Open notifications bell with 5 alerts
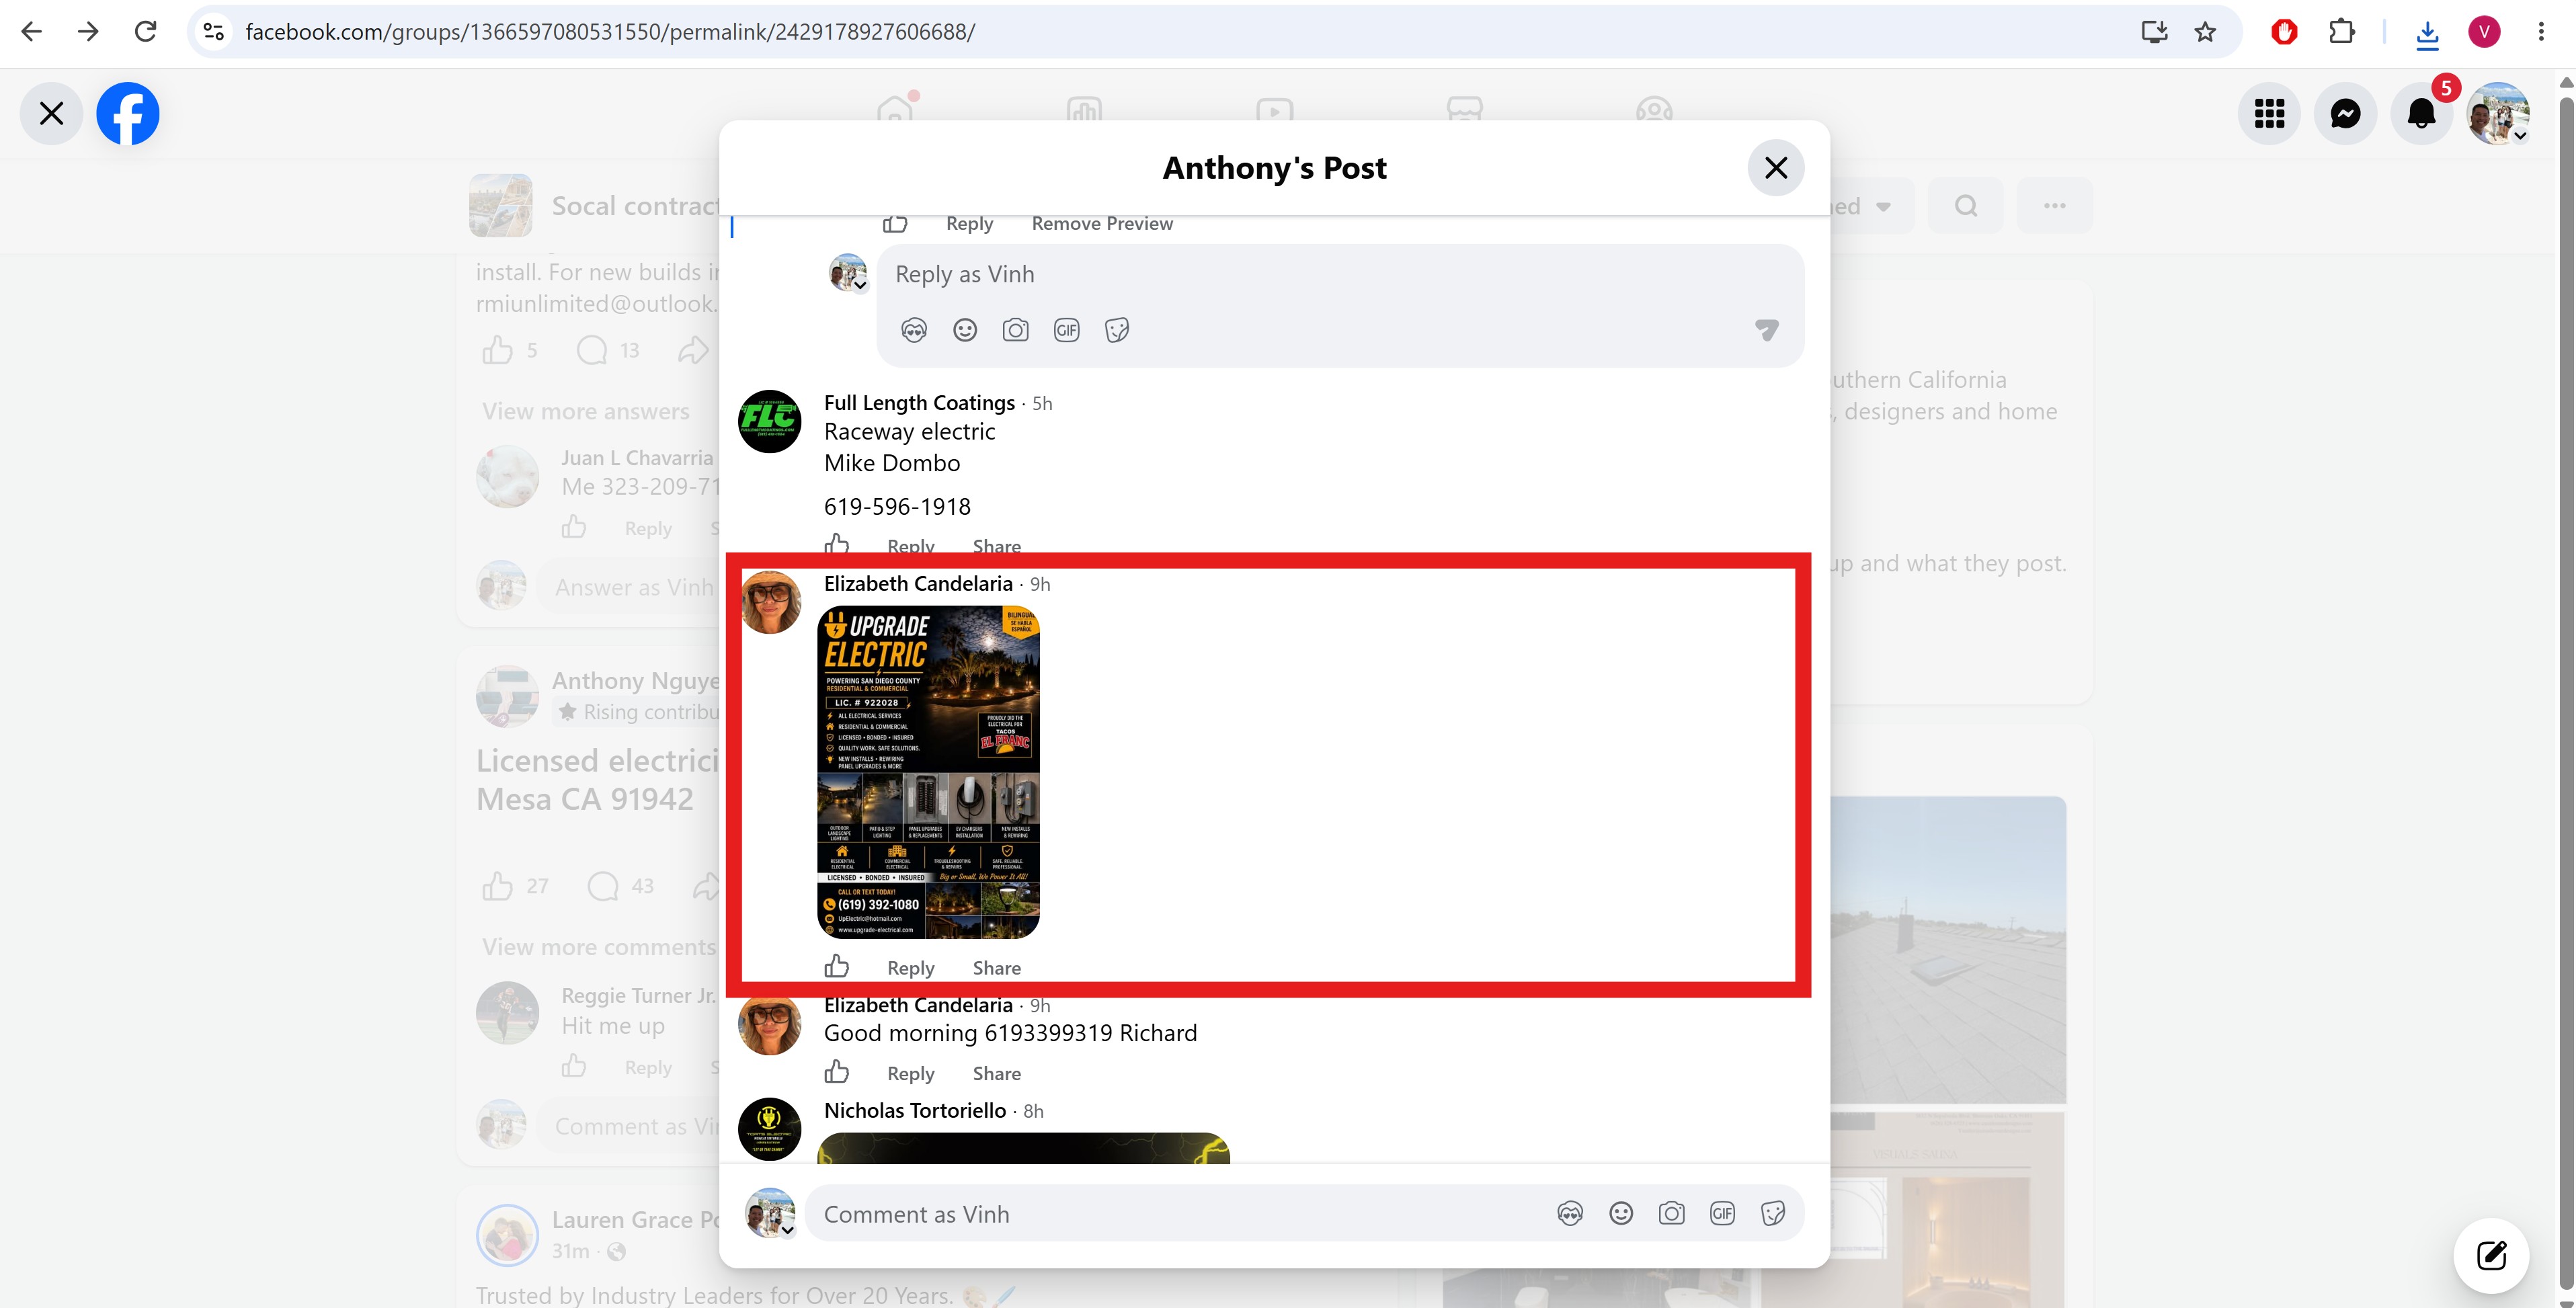The image size is (2576, 1308). [x=2421, y=113]
